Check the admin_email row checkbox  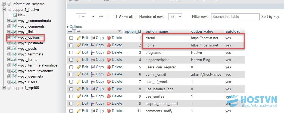(71, 74)
